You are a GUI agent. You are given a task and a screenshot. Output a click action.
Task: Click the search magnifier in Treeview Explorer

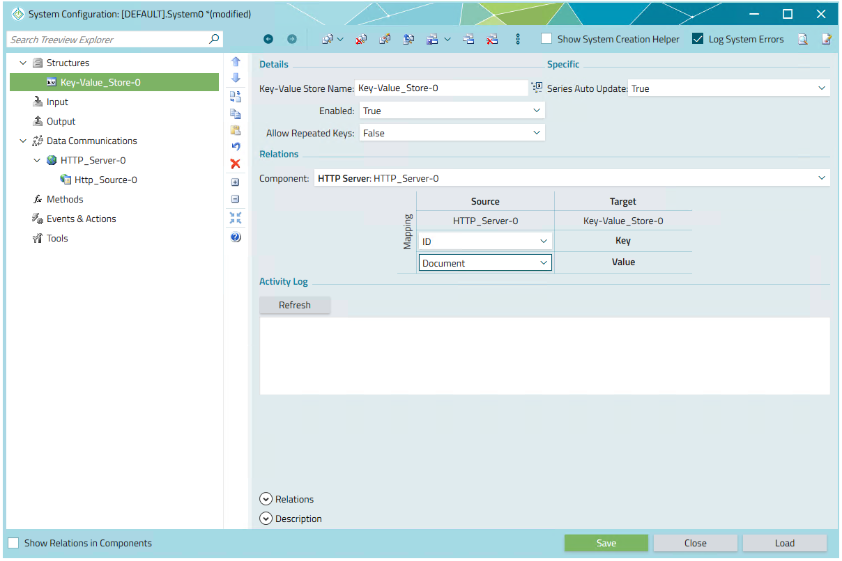tap(214, 40)
